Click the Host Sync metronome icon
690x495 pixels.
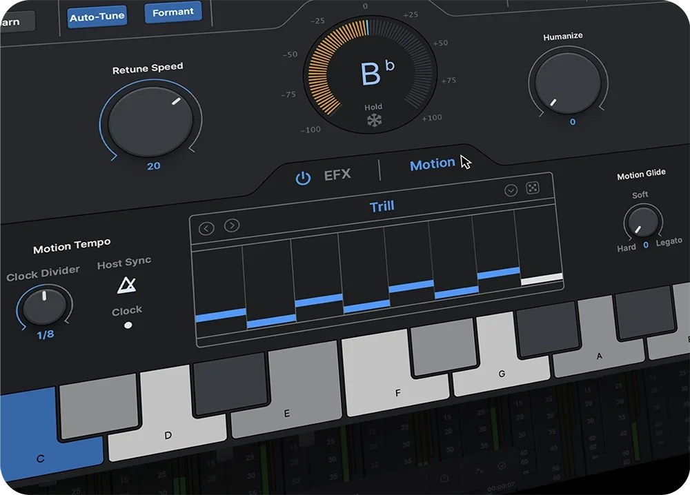point(127,285)
